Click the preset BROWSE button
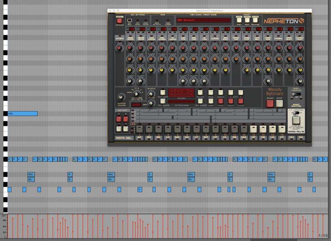This screenshot has height=241, width=331. coord(255,20)
